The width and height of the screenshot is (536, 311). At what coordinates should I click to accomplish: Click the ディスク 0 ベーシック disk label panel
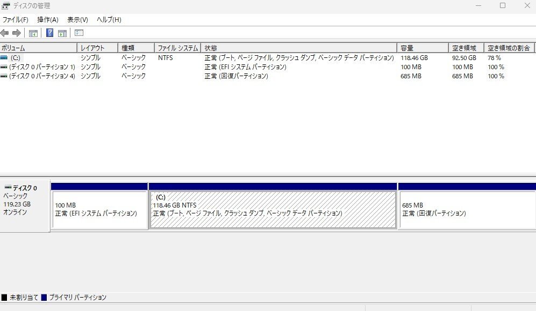click(25, 206)
